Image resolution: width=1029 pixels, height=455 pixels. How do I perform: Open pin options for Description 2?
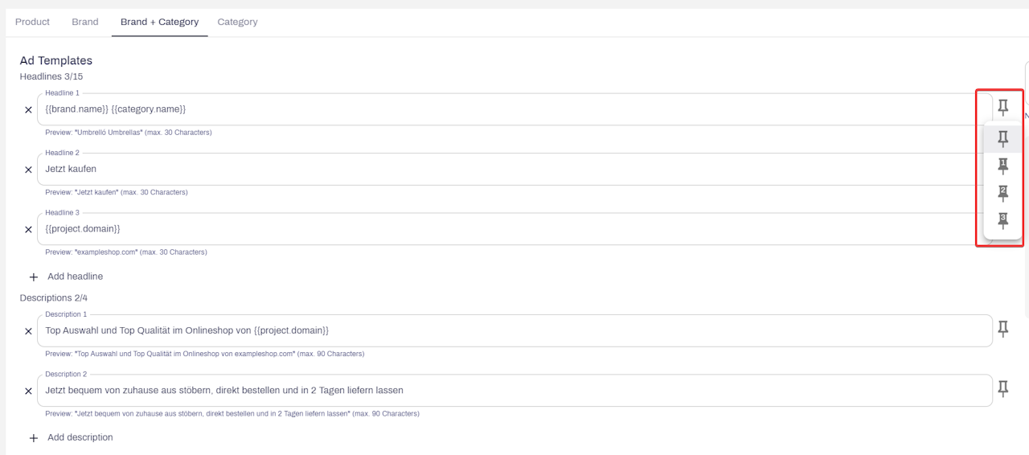[1002, 389]
